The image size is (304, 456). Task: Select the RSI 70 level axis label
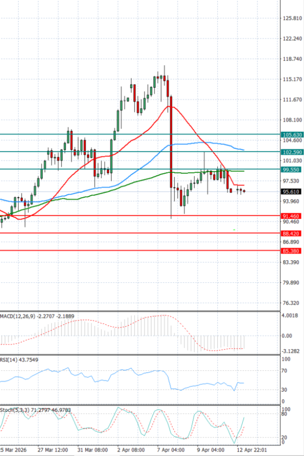pos(284,371)
